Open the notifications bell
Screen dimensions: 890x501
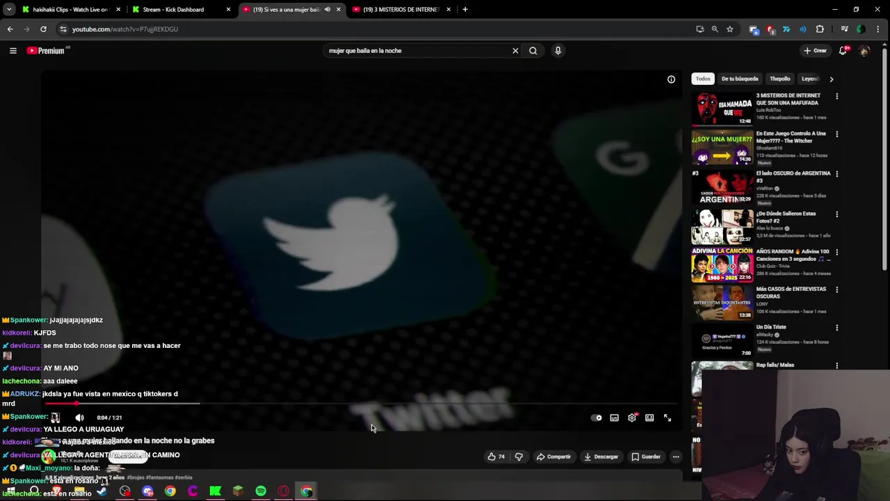pyautogui.click(x=843, y=50)
